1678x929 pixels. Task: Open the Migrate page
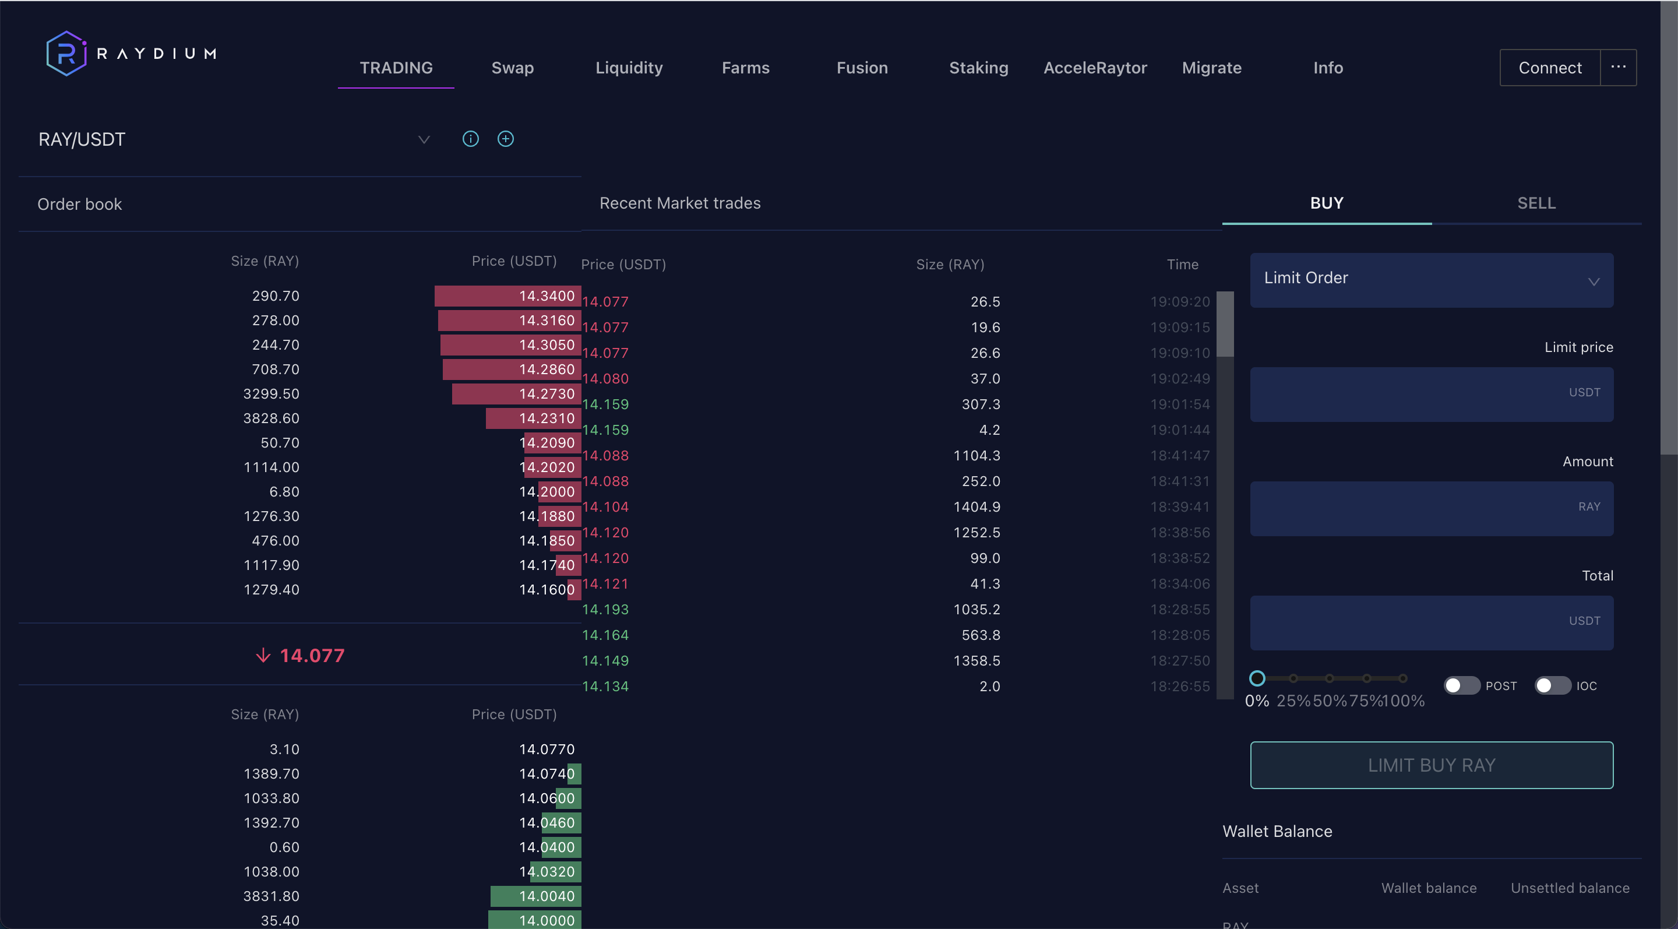pyautogui.click(x=1212, y=68)
